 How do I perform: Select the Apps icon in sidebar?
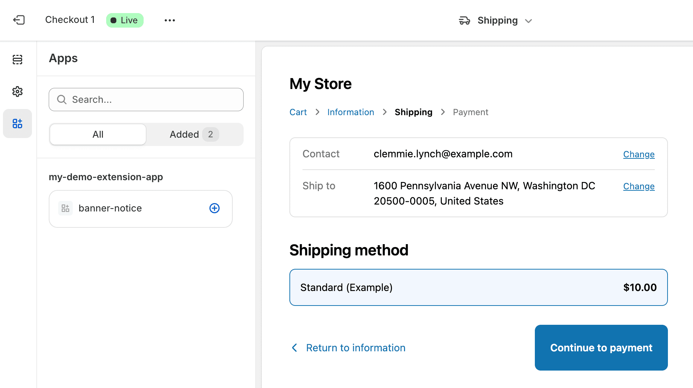(x=17, y=124)
